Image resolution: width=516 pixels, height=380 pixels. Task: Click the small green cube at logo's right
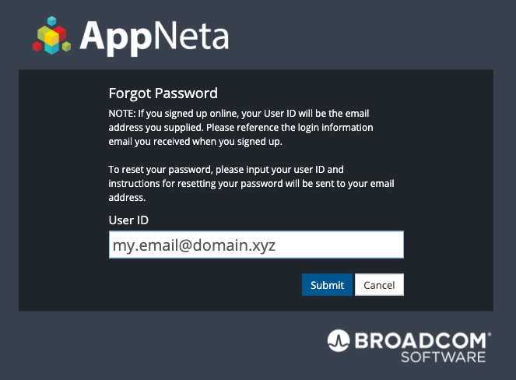coord(68,45)
